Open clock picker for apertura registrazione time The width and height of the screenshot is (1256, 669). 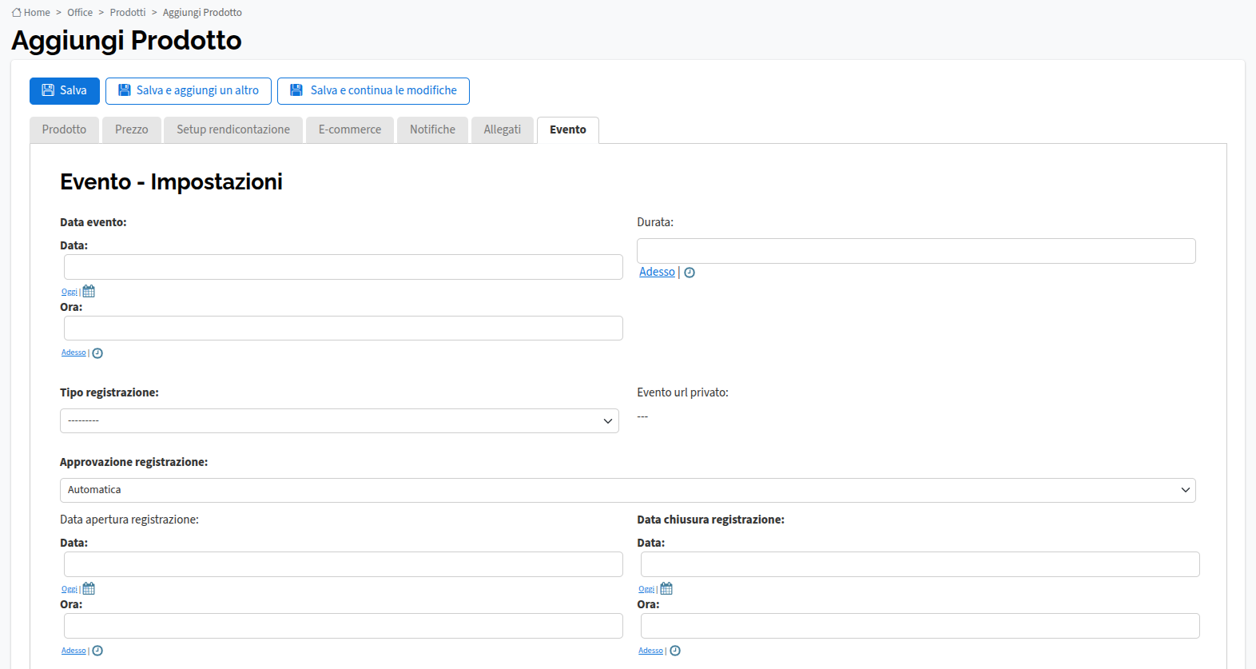[x=97, y=651]
